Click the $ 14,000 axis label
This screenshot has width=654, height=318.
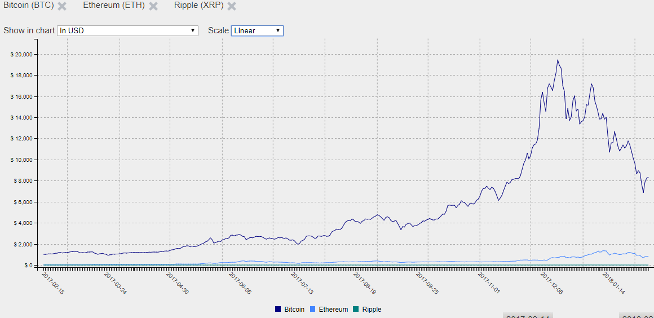pos(21,118)
